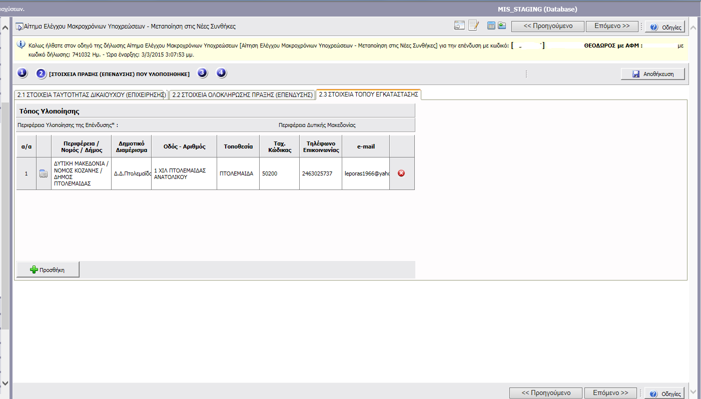Click the Οδός - Αριθμός column header
Viewport: 701px width, 399px height.
pyautogui.click(x=184, y=146)
